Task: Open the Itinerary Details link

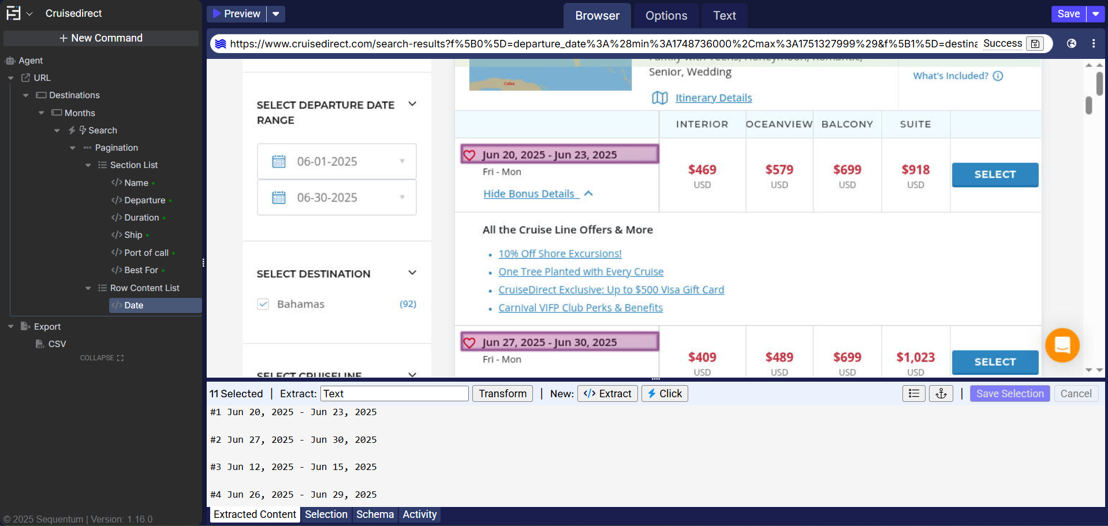Action: (x=713, y=98)
